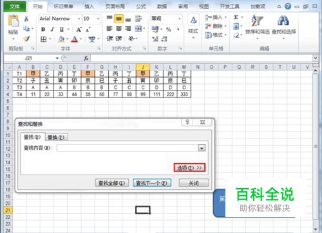Viewport: 322px width, 233px height.
Task: Click the formula bar fx icon
Action: tap(86, 58)
